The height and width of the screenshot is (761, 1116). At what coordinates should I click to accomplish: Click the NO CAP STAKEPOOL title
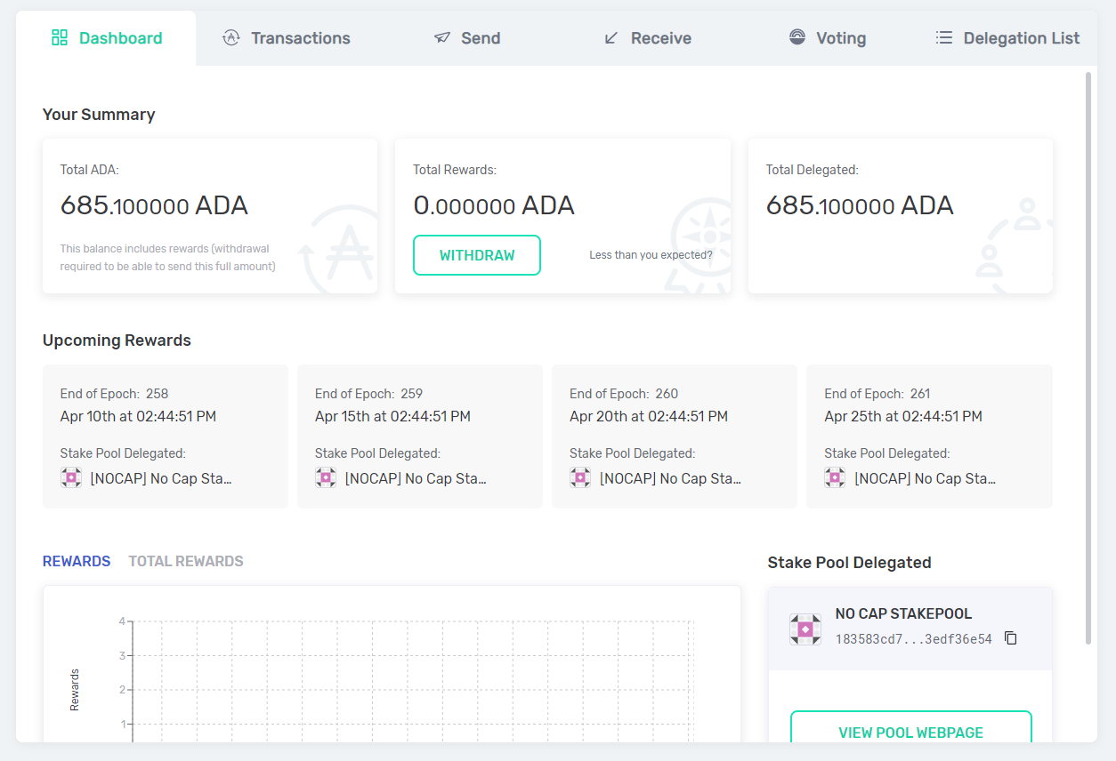903,613
